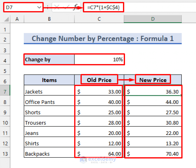
Task: Select row 10 header
Action: click(x=5, y=121)
